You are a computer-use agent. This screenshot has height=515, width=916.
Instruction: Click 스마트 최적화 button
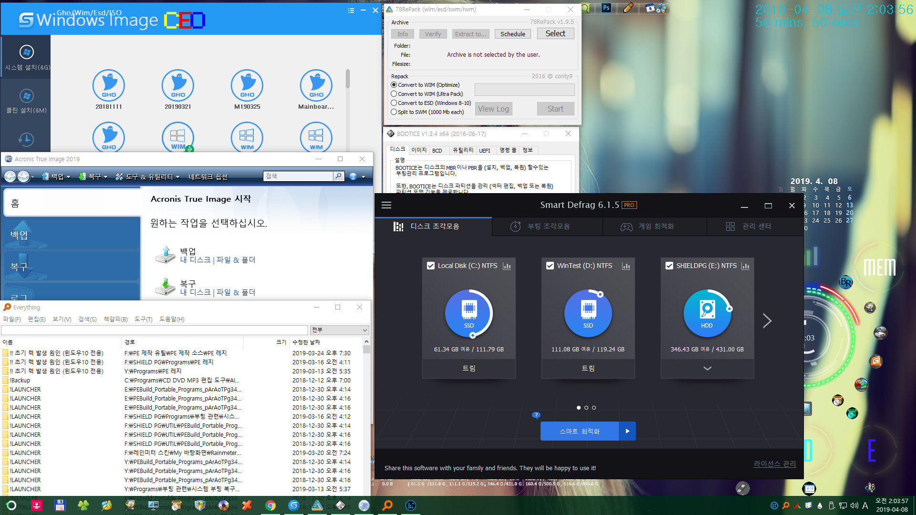tap(580, 431)
